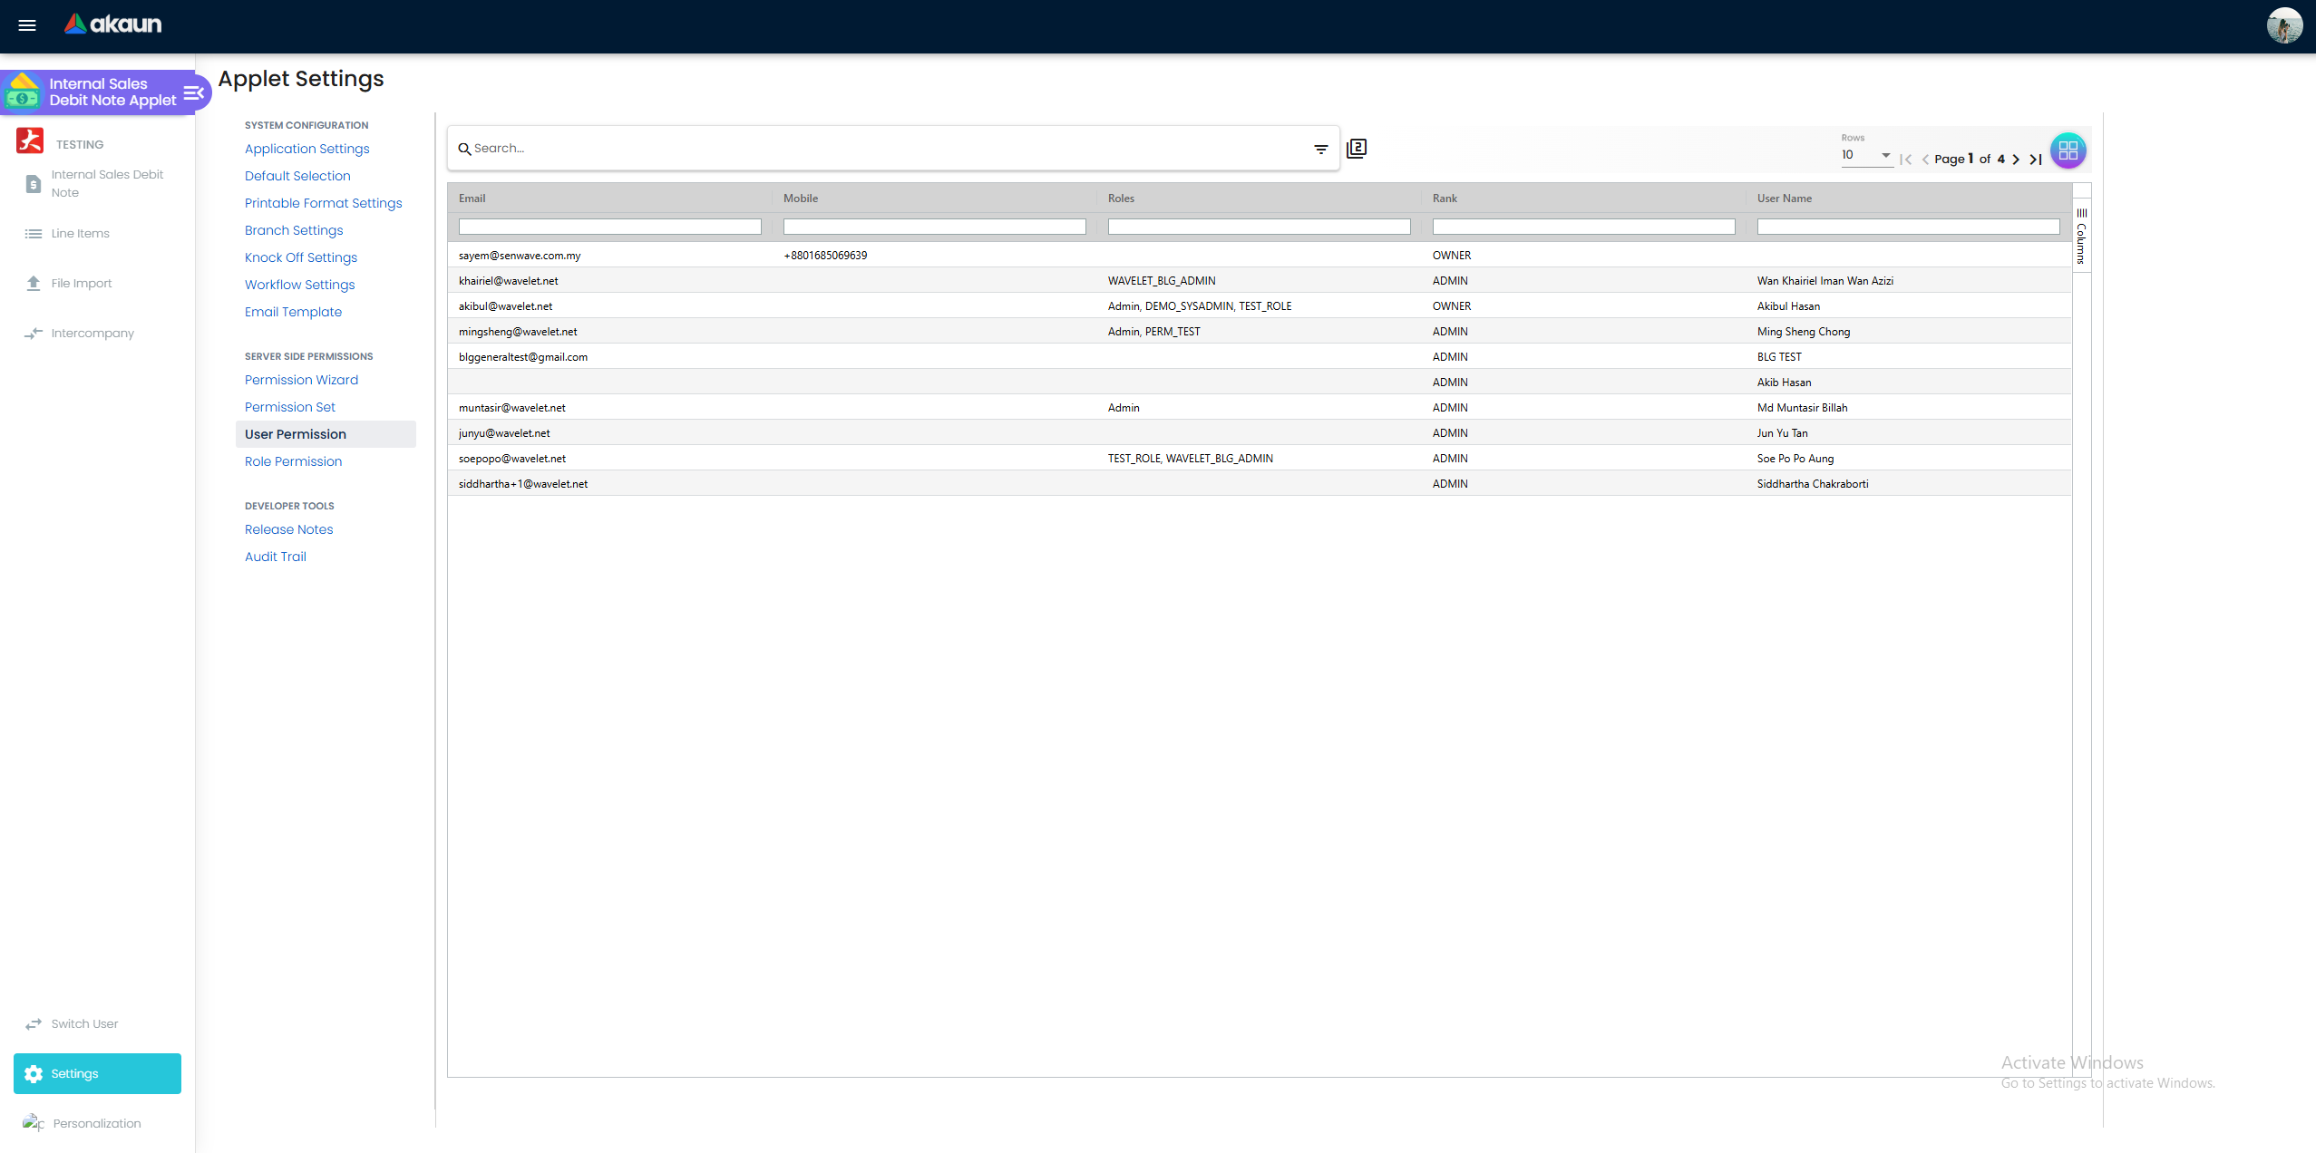Sort by Mobile column header
This screenshot has width=2316, height=1153.
pos(801,199)
